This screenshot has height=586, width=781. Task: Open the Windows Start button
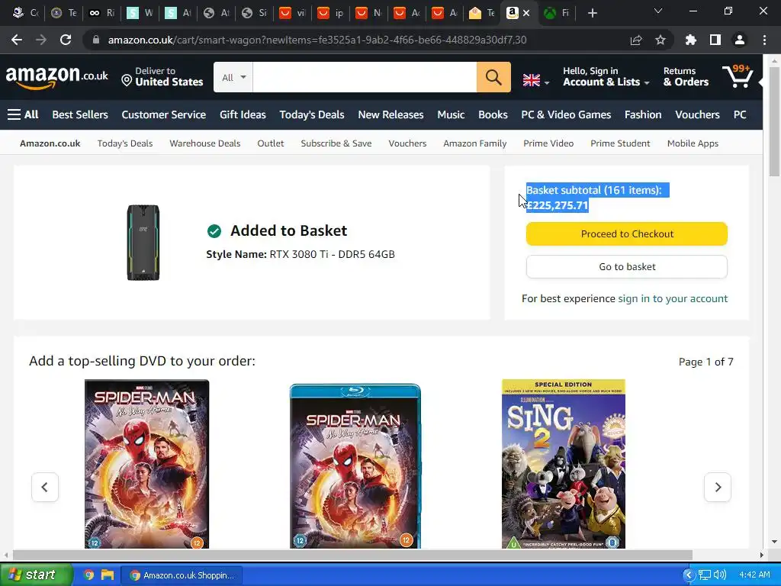pyautogui.click(x=36, y=575)
